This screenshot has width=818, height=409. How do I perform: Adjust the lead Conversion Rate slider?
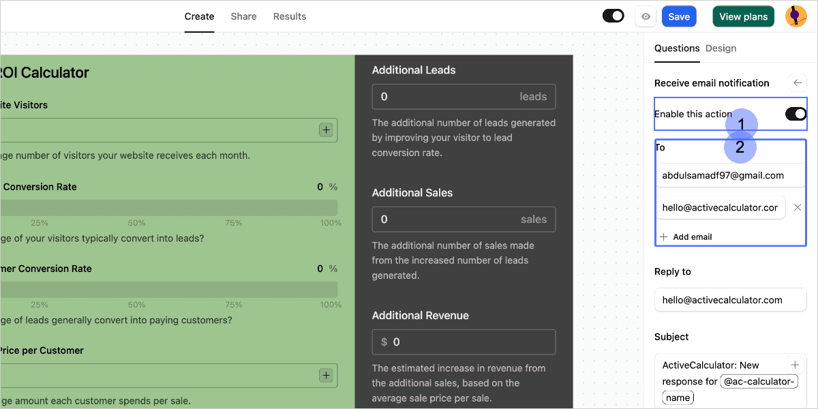pos(169,208)
